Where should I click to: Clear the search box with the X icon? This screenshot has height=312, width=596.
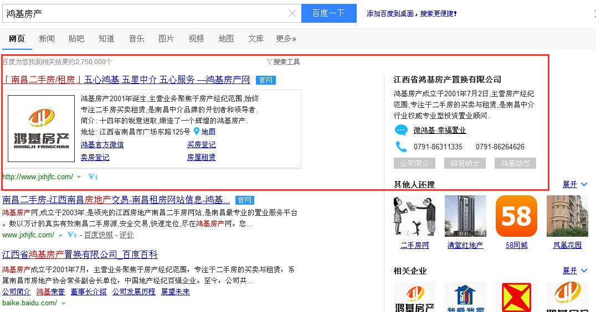tap(292, 14)
